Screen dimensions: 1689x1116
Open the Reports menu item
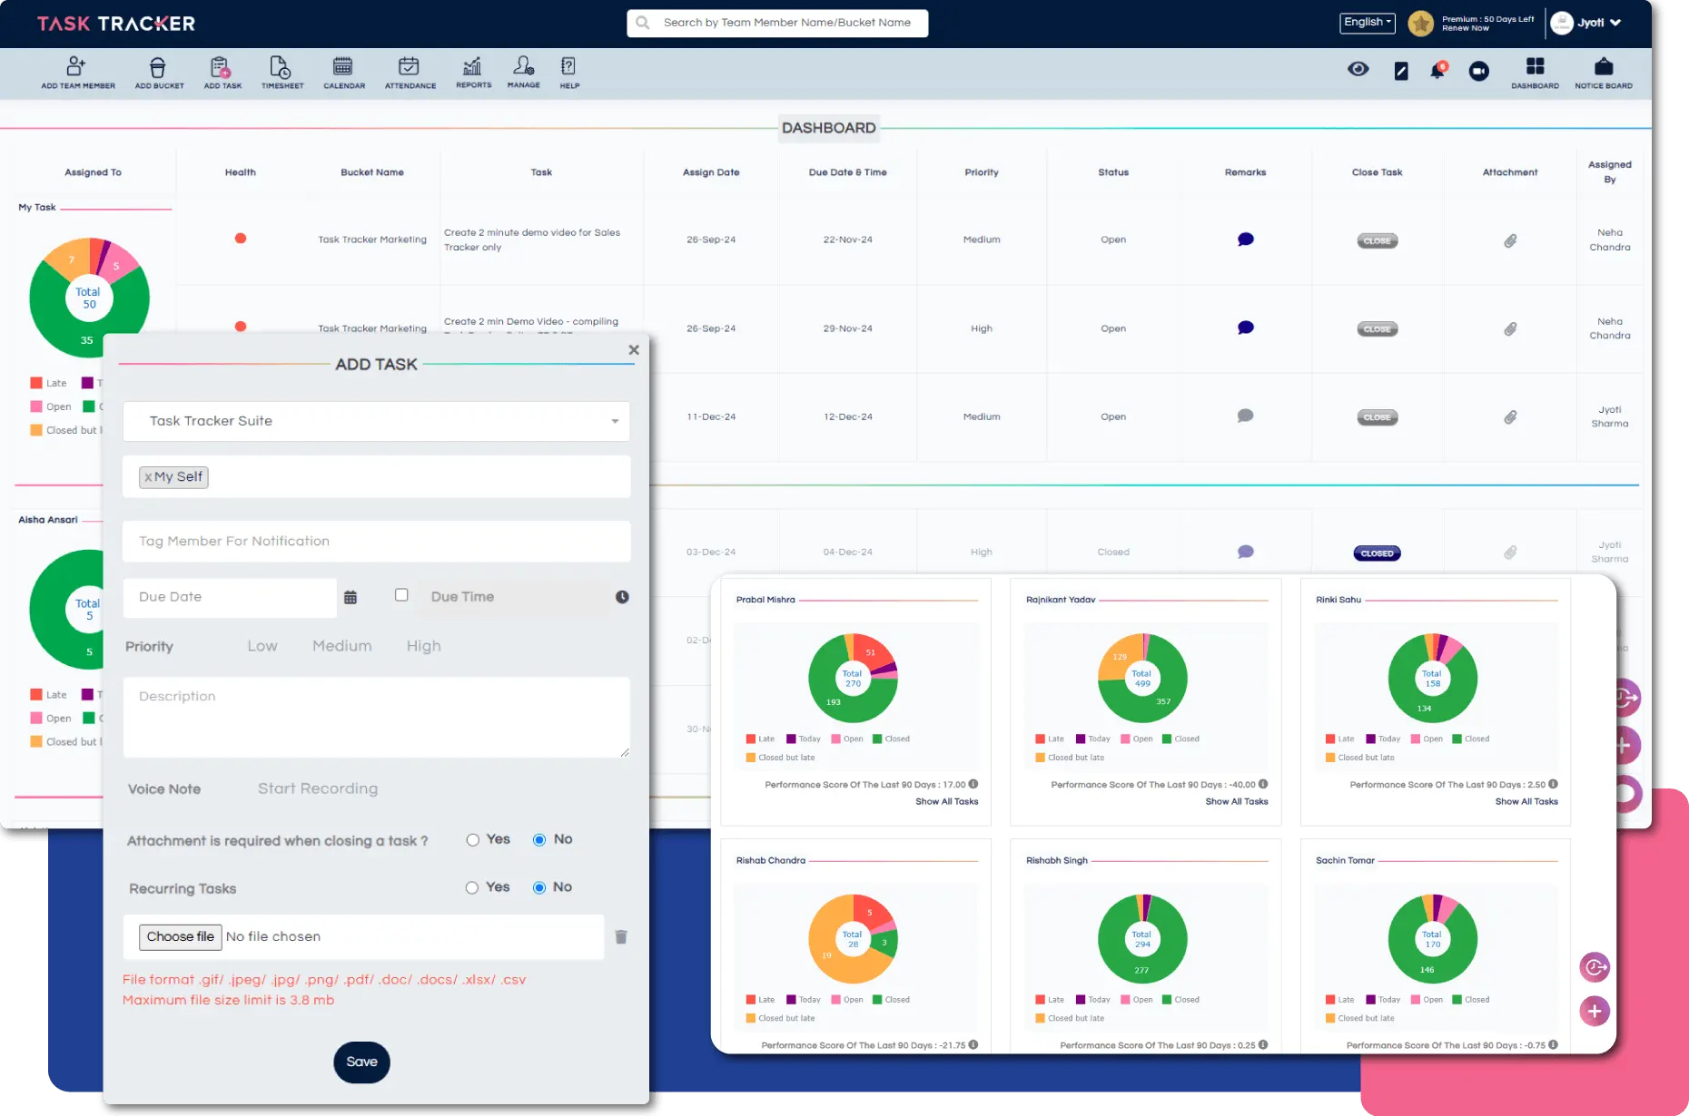coord(473,72)
